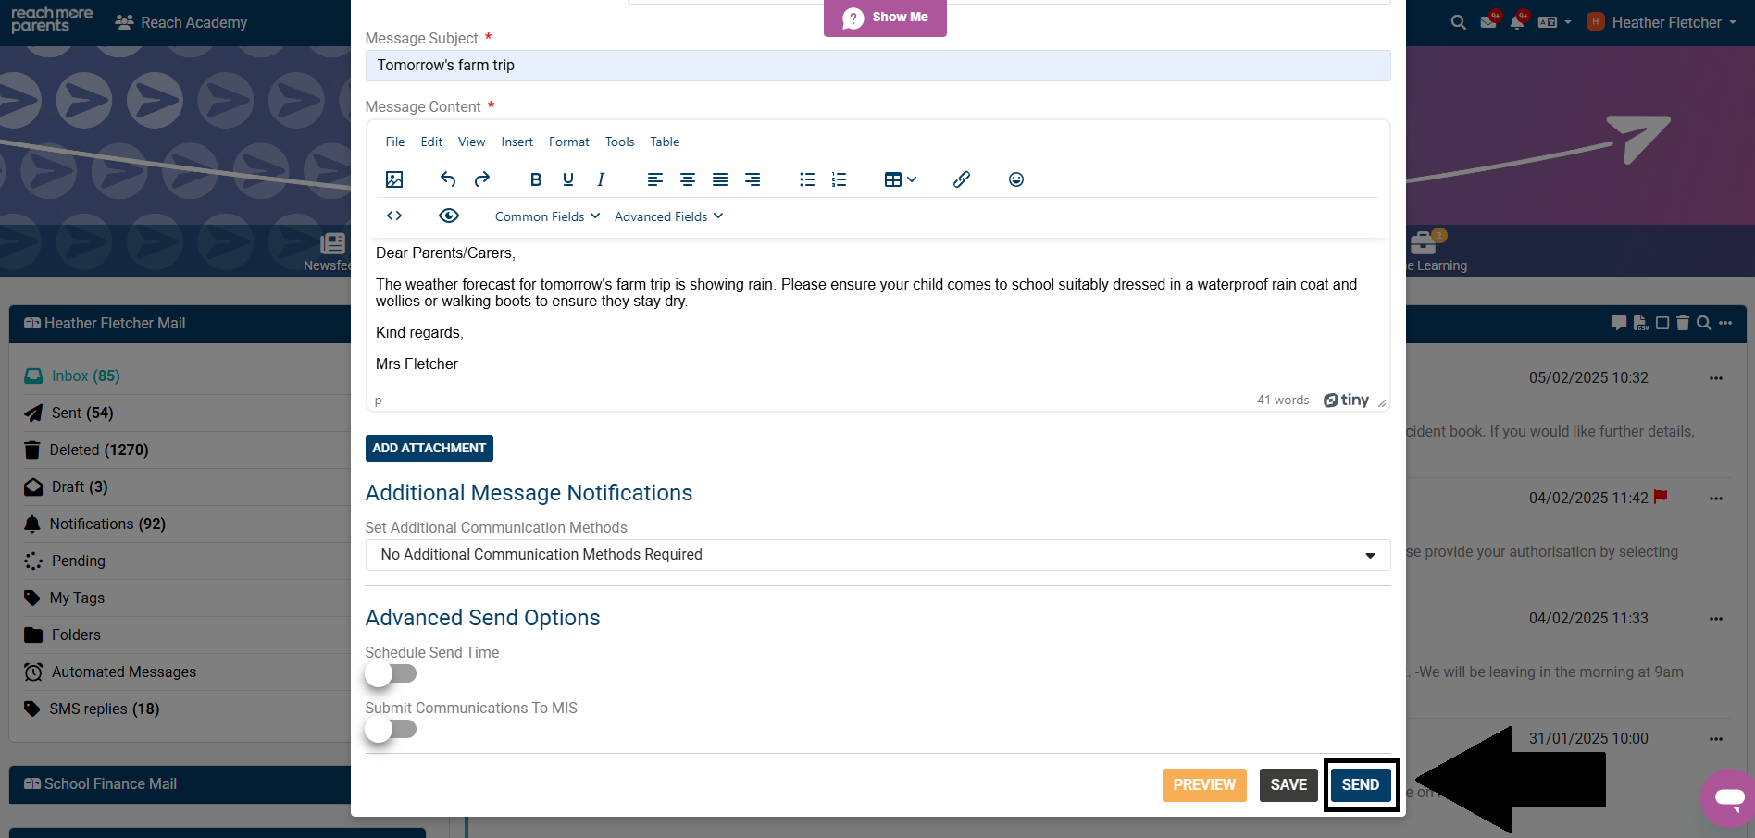Screen dimensions: 1755x838
Task: Click the Message Subject input field
Action: pos(877,65)
